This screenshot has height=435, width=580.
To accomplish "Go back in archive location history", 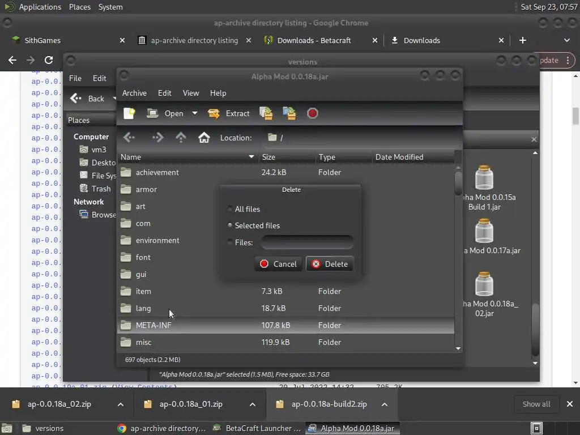I will pos(129,138).
